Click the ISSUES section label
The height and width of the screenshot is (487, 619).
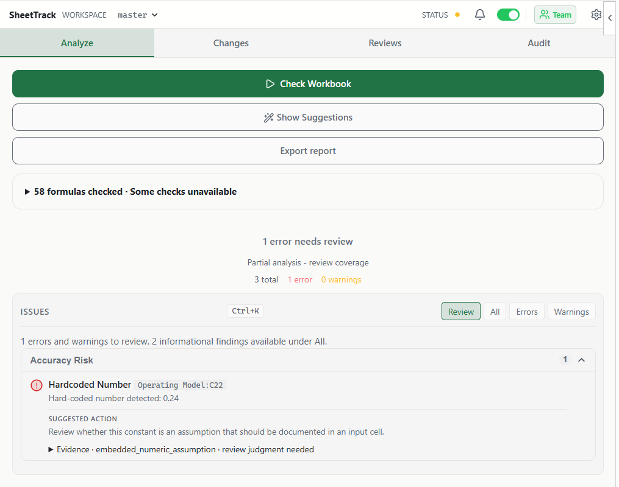point(35,312)
